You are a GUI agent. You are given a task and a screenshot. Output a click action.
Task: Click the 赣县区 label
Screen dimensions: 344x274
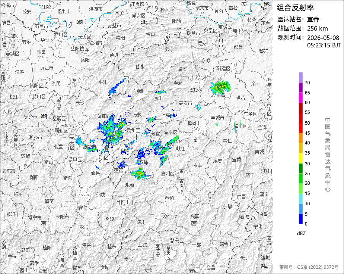(177, 240)
